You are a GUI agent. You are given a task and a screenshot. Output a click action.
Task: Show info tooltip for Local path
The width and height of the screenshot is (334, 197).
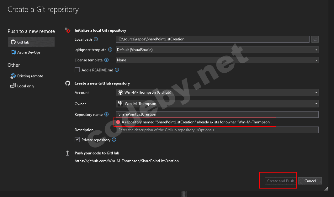coord(96,39)
